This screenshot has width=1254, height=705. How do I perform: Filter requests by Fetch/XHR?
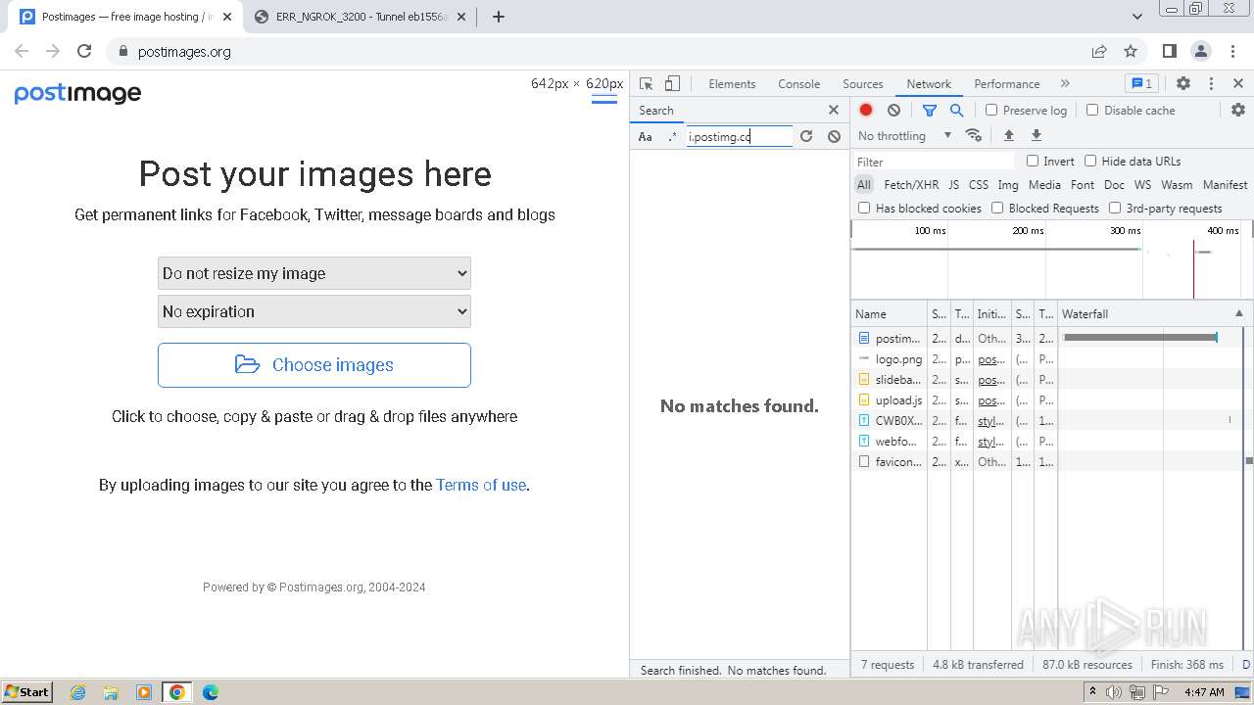(911, 184)
